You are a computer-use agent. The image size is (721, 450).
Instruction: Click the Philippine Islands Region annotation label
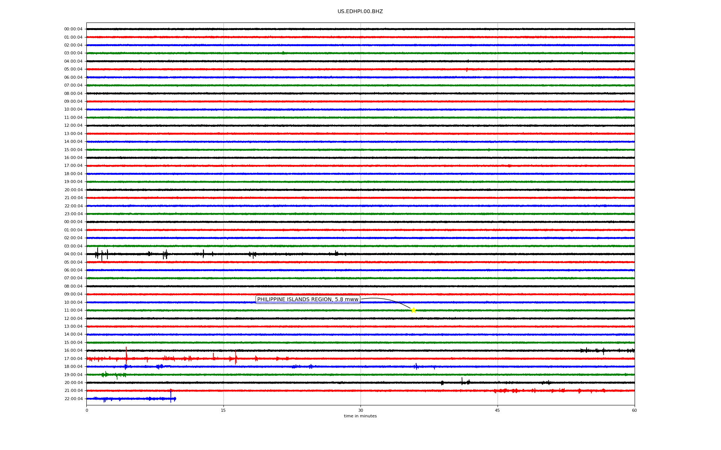coord(308,300)
